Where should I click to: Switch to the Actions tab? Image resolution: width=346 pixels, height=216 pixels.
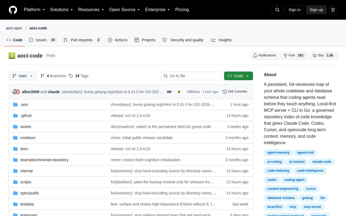(118, 40)
